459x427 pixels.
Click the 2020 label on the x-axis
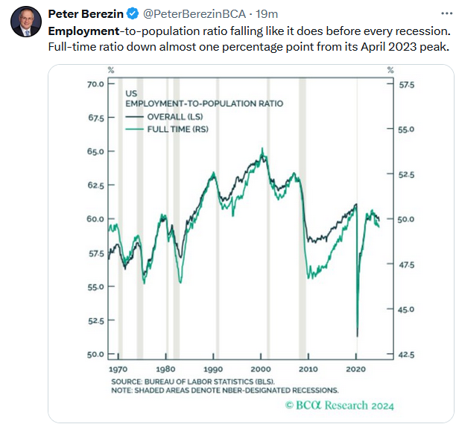(355, 369)
